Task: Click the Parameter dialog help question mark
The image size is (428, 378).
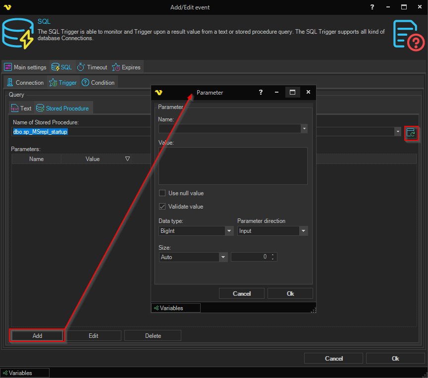Action: [x=261, y=92]
